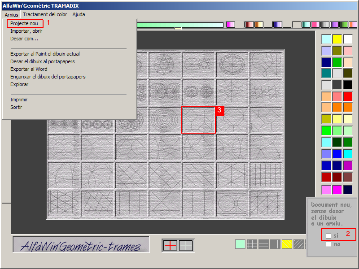Choose Importar, obrir menu entry
Viewport: 359px width, 269px height.
pyautogui.click(x=26, y=31)
